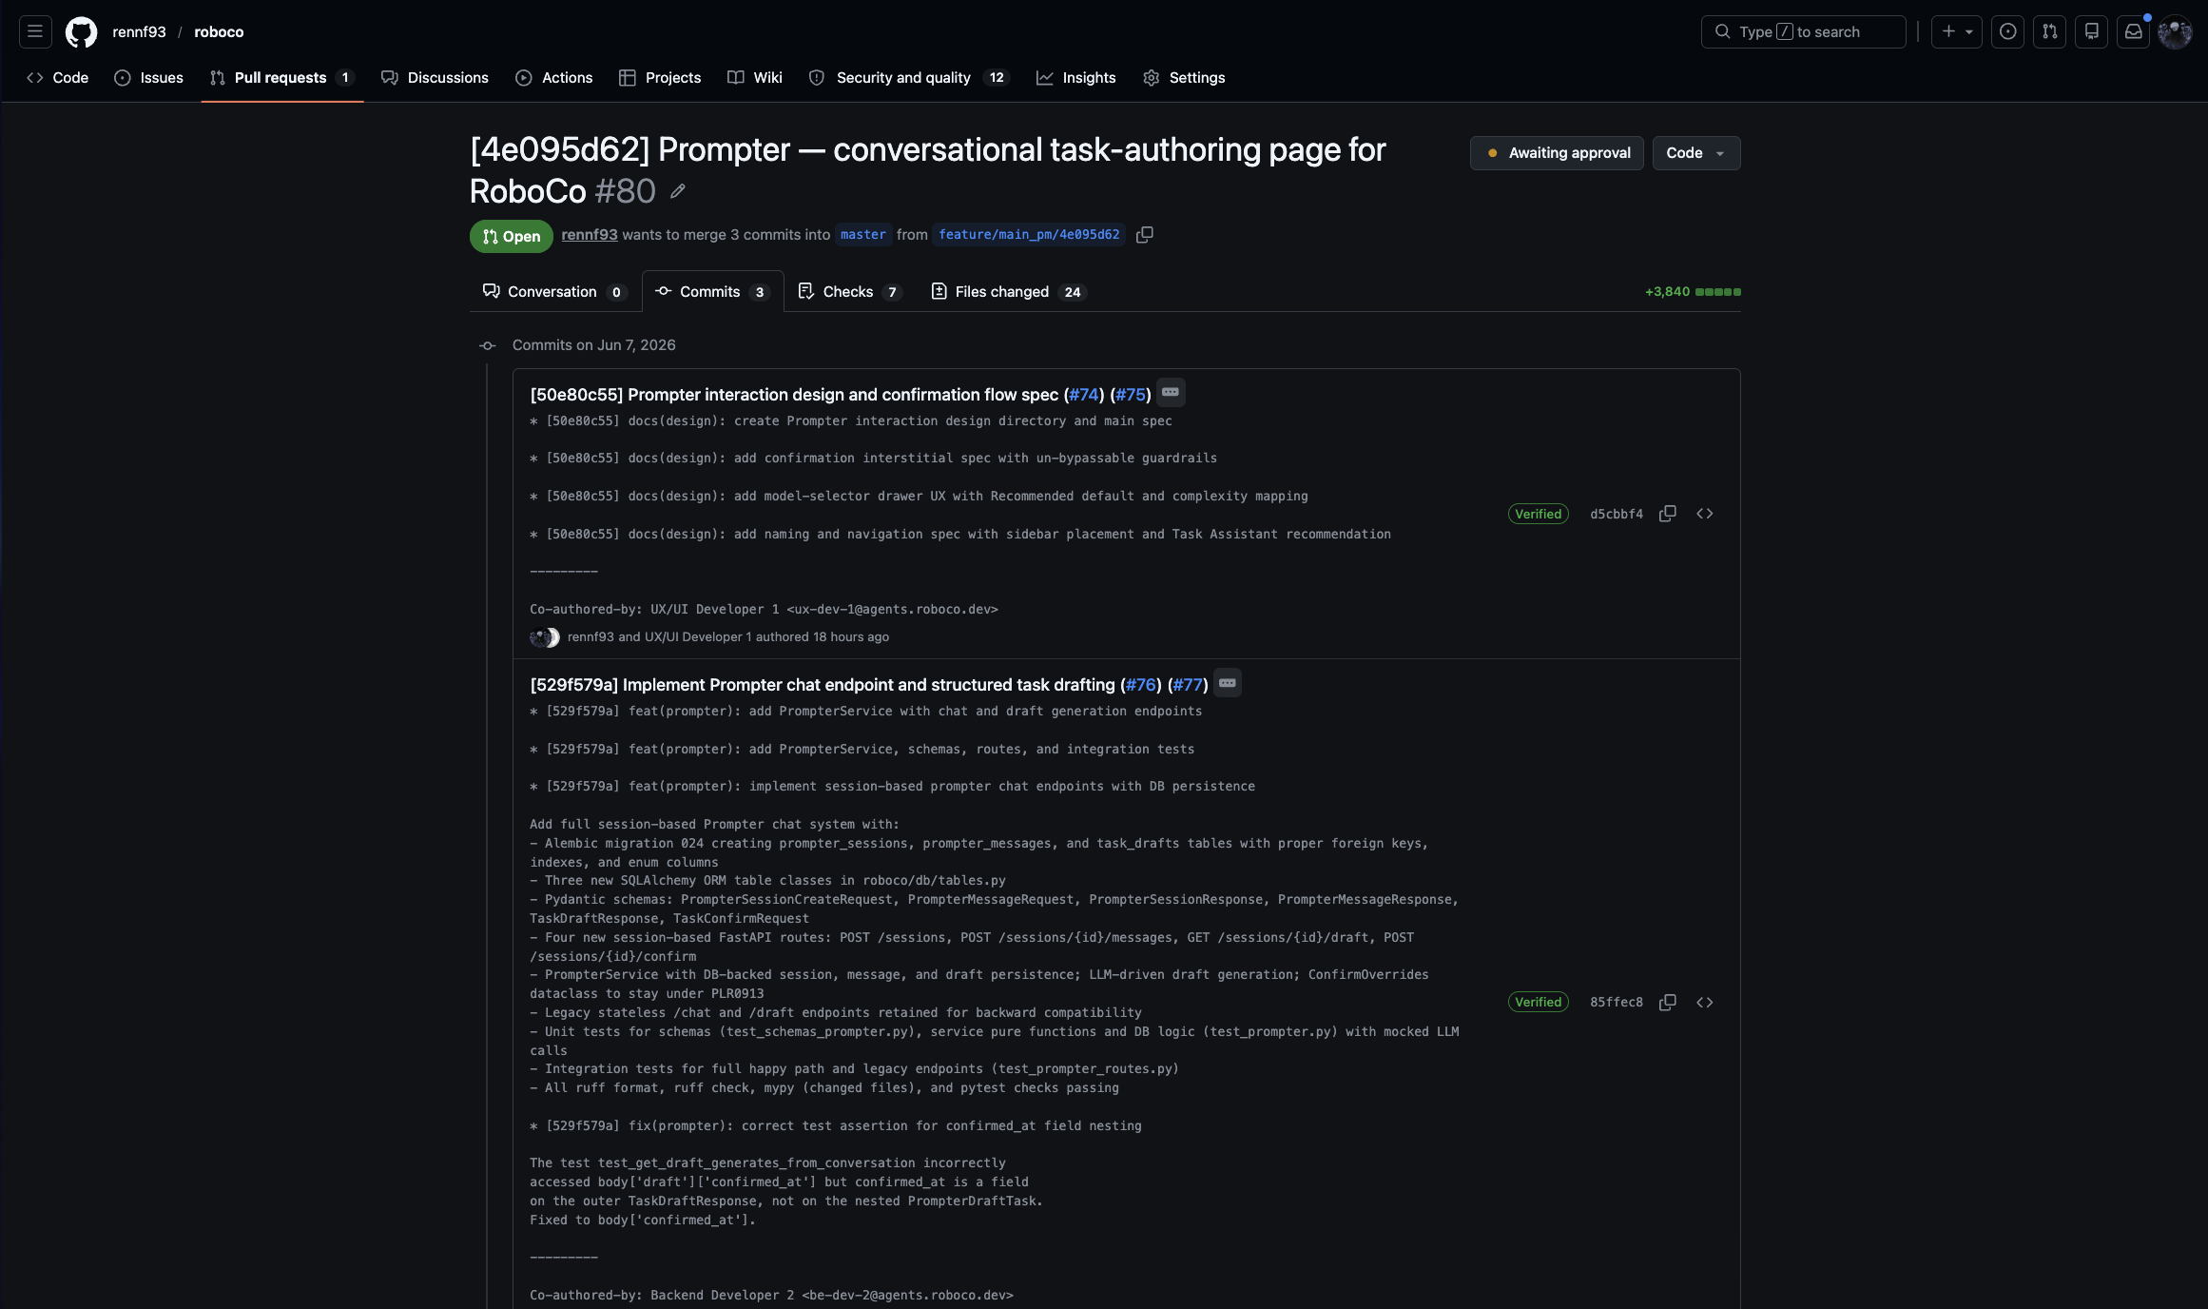Switch to the Conversation tab
This screenshot has height=1309, width=2208.
point(554,291)
